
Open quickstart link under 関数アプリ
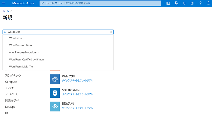77,108
